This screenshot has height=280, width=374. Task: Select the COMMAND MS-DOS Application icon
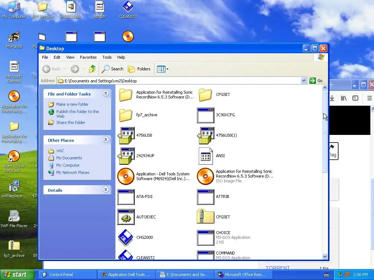pos(205,255)
